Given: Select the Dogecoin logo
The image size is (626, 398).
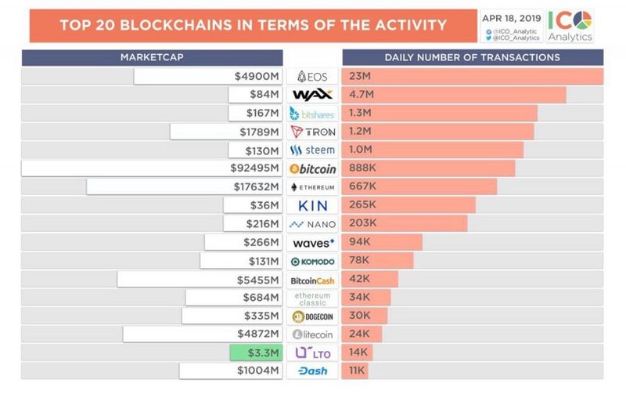Looking at the screenshot, I should point(312,317).
